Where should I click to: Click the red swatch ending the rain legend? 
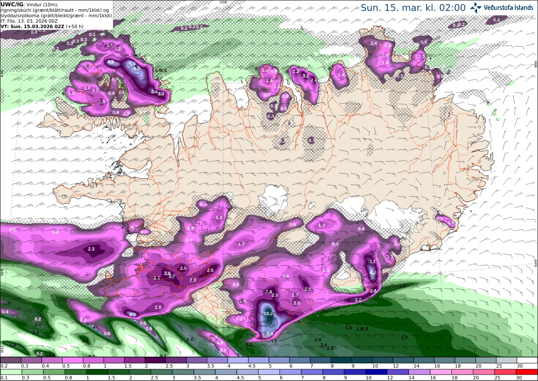point(527,372)
